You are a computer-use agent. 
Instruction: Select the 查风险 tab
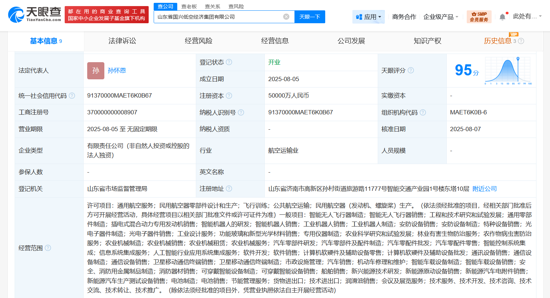pos(236,6)
